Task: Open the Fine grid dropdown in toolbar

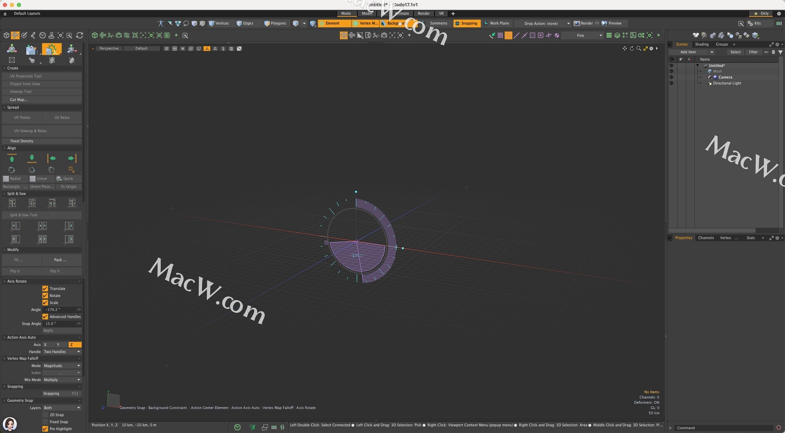Action: (x=583, y=36)
